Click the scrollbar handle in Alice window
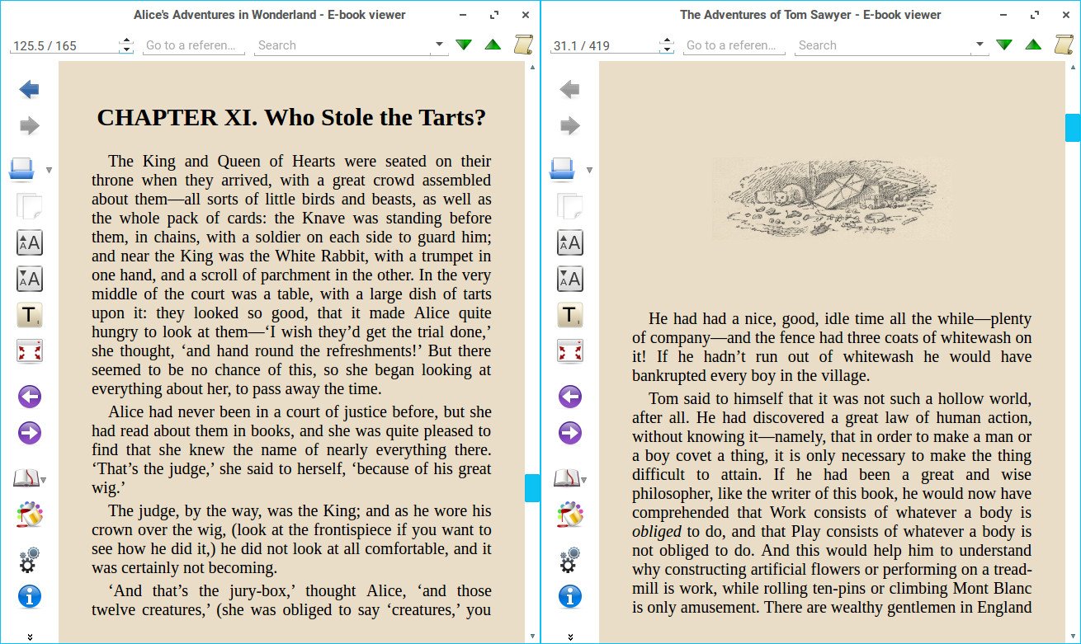 click(x=532, y=488)
